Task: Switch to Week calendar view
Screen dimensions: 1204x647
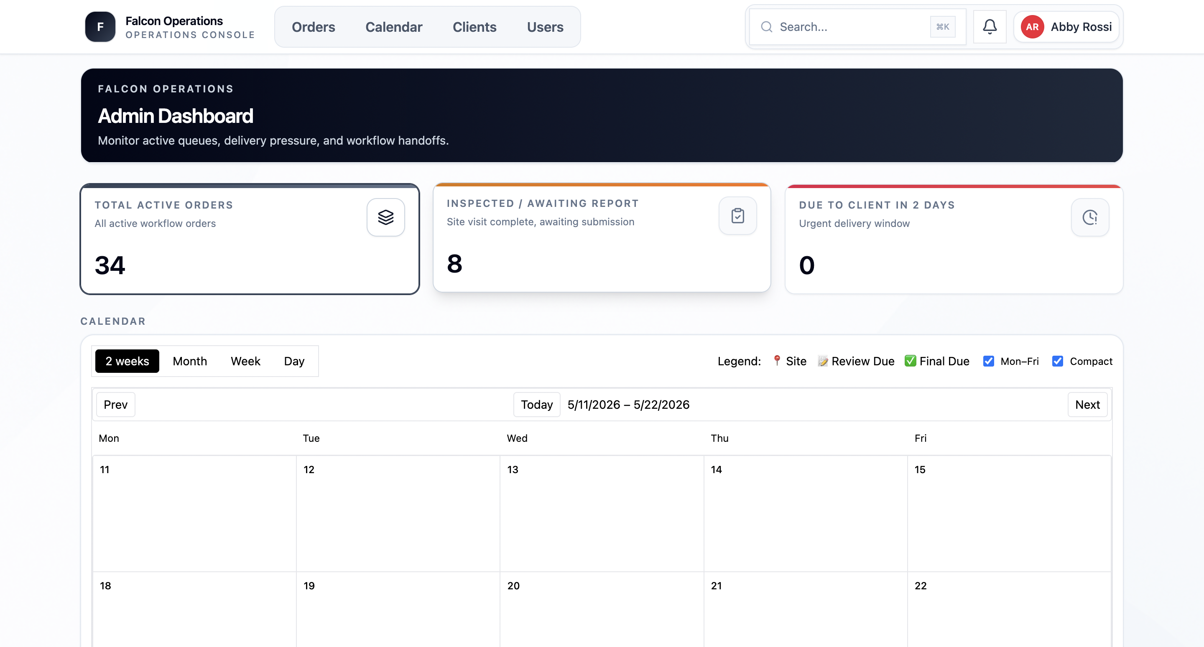Action: 245,361
